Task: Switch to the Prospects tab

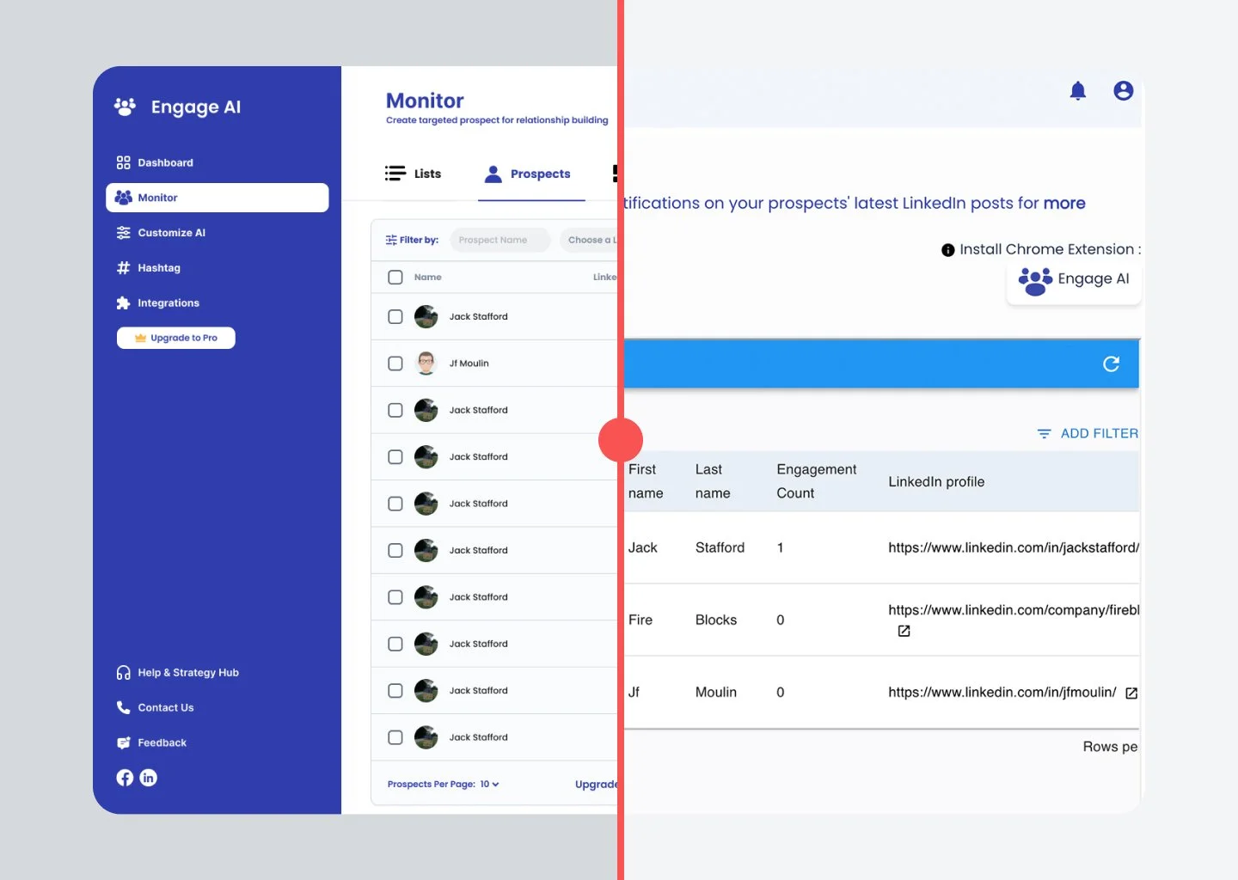Action: click(528, 174)
